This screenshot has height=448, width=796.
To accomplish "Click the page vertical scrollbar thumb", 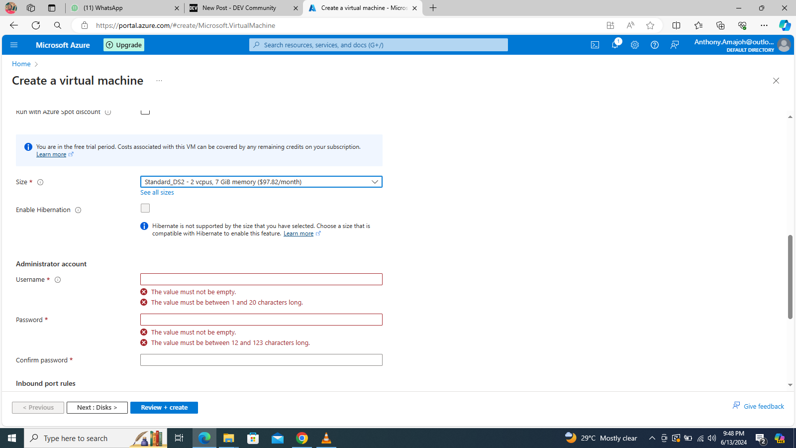I will (x=790, y=277).
